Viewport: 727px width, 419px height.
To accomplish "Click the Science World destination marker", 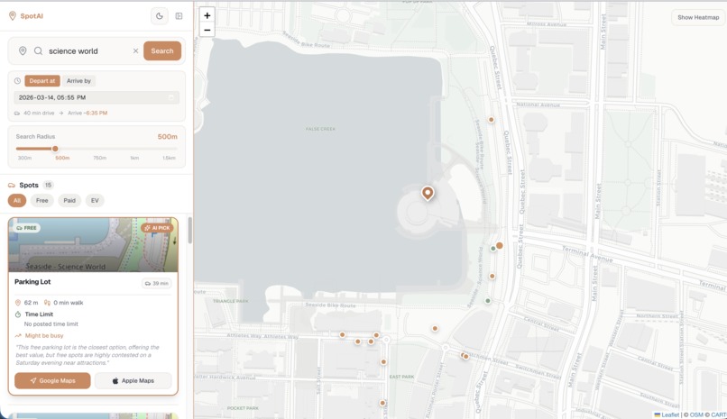I will coord(428,193).
